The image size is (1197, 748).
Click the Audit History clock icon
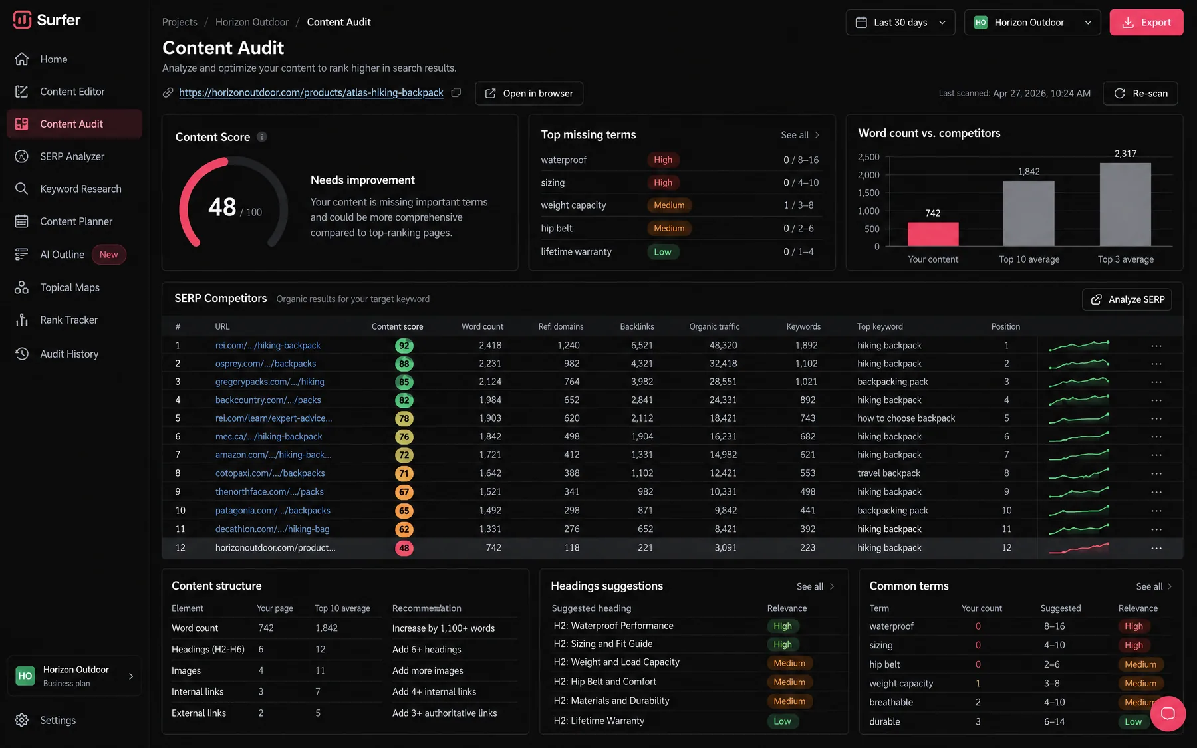click(22, 354)
